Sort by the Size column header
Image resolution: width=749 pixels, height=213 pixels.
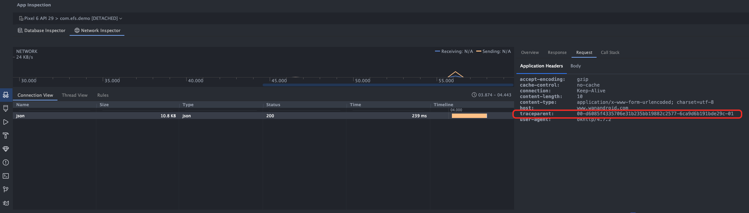click(x=138, y=105)
